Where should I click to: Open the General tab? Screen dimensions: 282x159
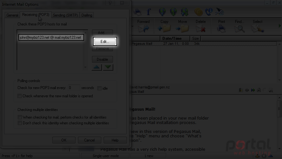click(x=12, y=15)
